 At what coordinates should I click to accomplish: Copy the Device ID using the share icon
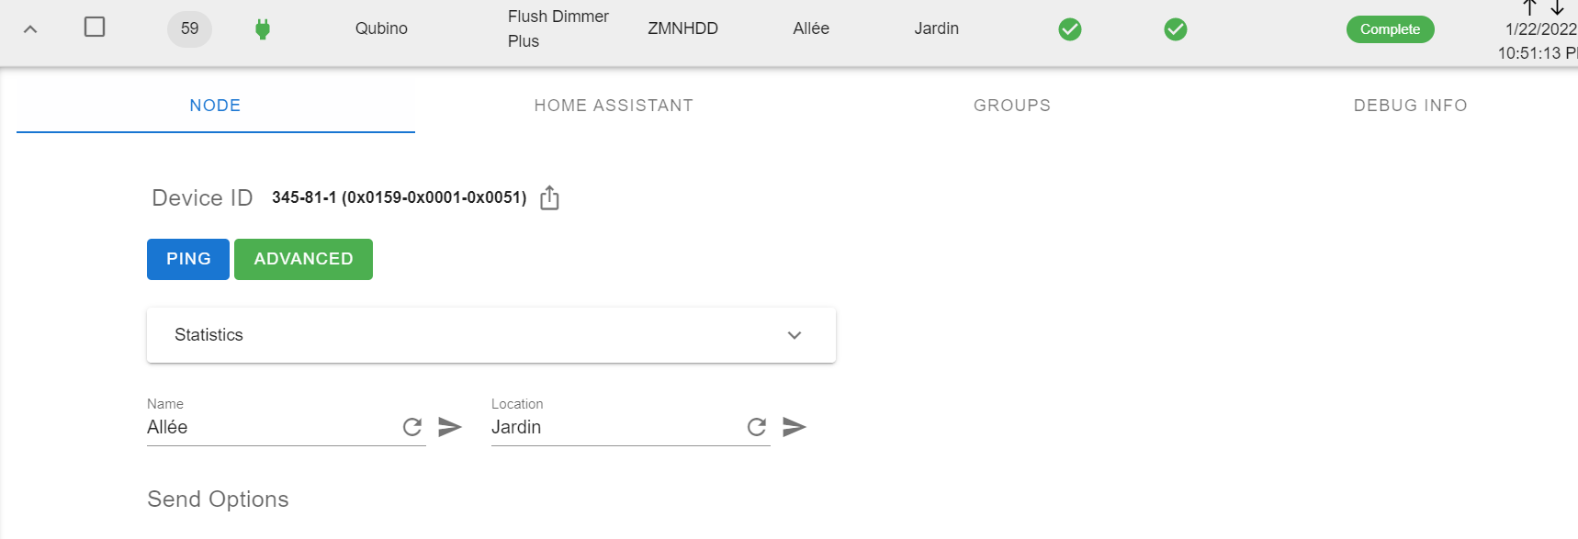(x=549, y=197)
